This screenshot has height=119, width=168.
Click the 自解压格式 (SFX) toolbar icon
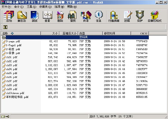(155, 16)
